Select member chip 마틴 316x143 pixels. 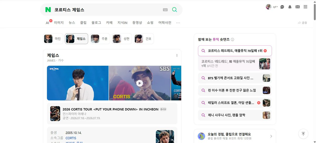pos(53,39)
